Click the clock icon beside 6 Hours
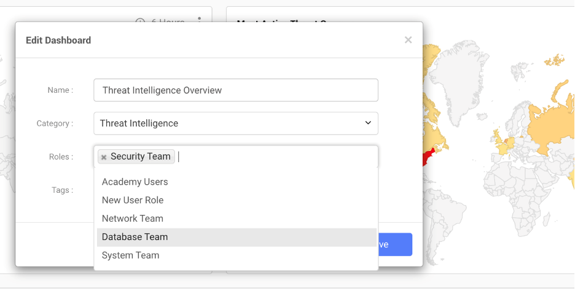The height and width of the screenshot is (291, 575). [141, 20]
